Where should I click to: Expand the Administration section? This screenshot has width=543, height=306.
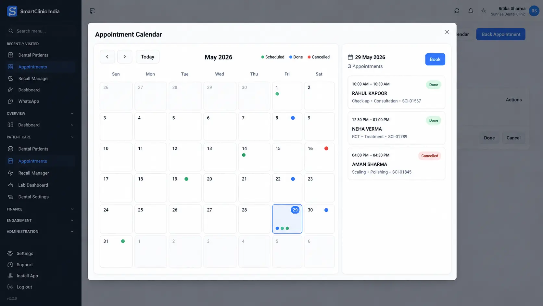72,232
